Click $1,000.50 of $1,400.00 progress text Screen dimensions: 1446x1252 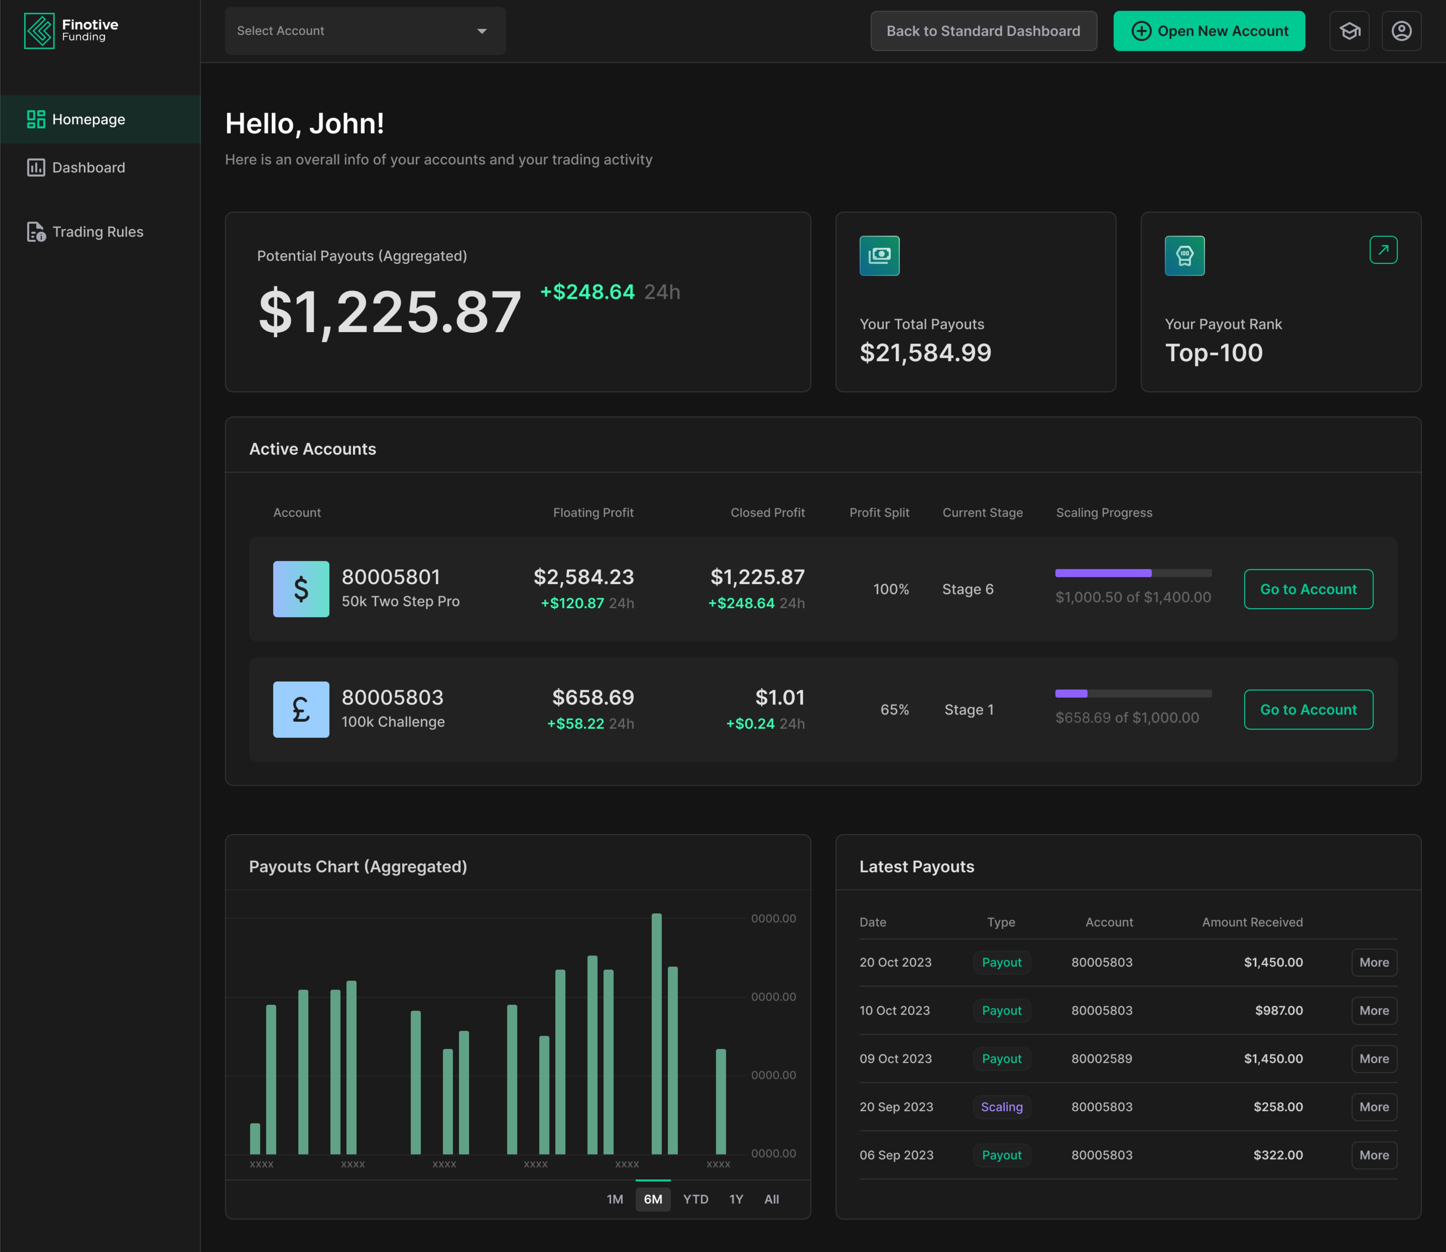pos(1134,597)
